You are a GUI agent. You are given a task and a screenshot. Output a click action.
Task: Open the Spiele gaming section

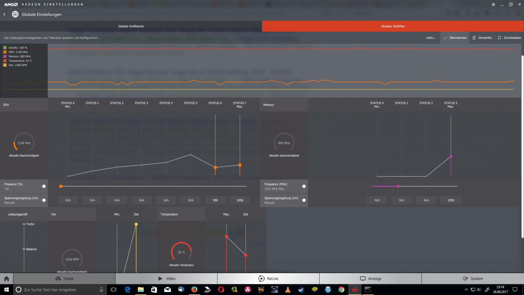click(x=64, y=279)
